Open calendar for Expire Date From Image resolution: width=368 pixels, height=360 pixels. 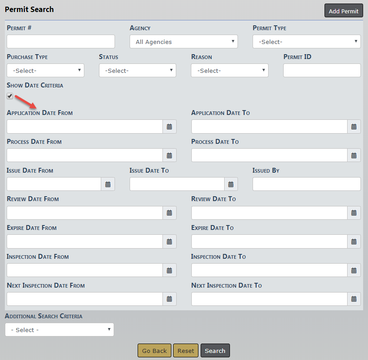point(169,242)
